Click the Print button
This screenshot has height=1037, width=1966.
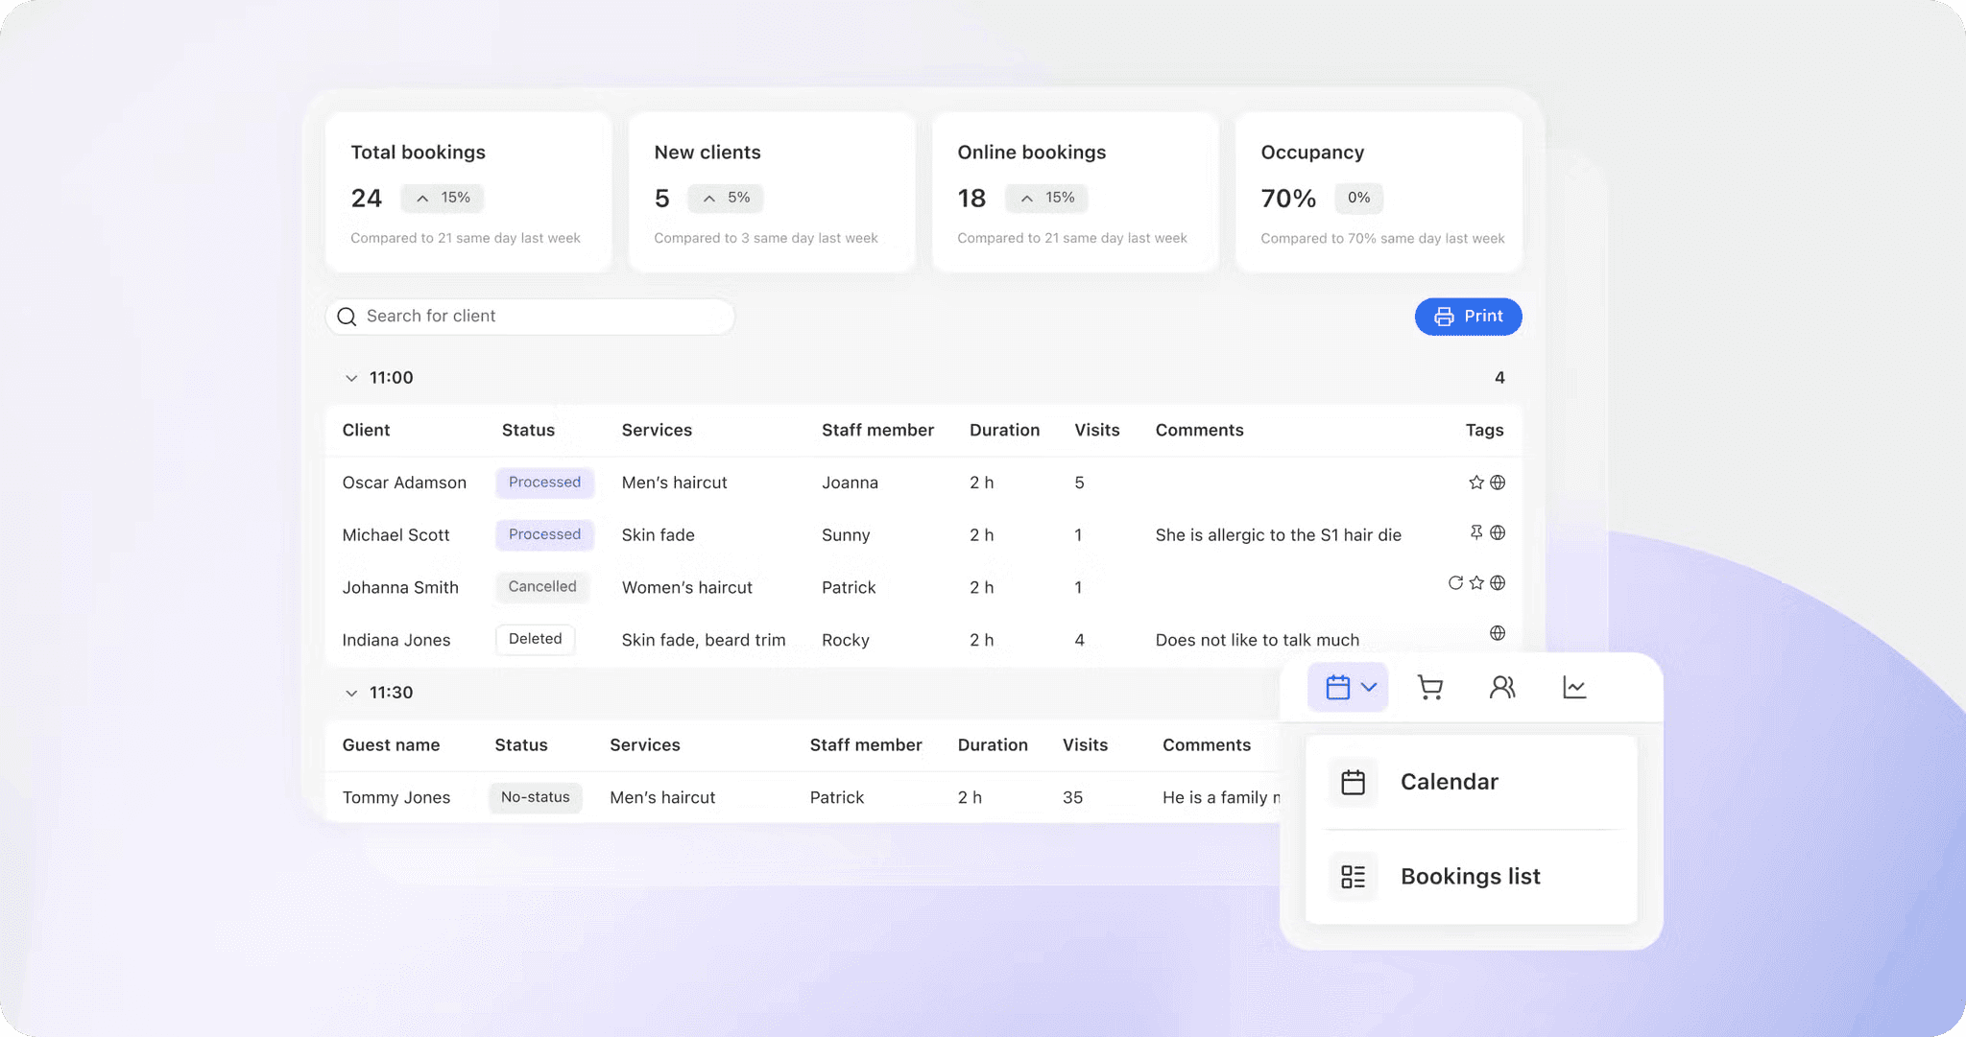(x=1468, y=317)
